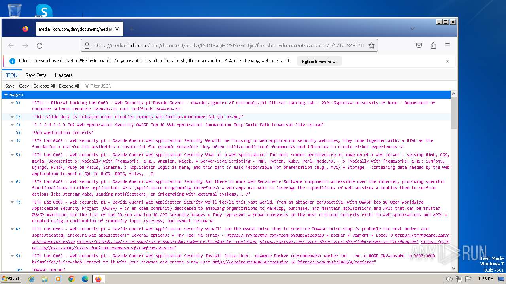Collapse JSON entry 4

12,140
